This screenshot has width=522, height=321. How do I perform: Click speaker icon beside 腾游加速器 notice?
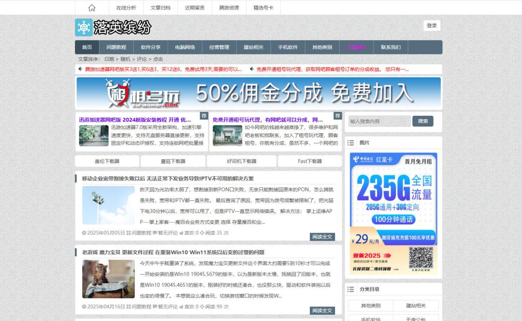click(x=80, y=69)
